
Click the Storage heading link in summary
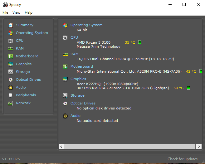coord(77,95)
